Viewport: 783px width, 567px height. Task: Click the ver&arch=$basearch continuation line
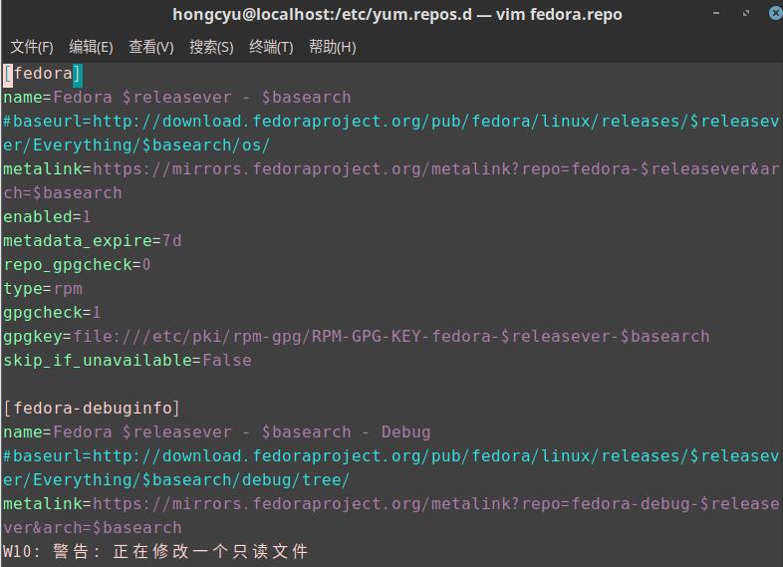93,528
